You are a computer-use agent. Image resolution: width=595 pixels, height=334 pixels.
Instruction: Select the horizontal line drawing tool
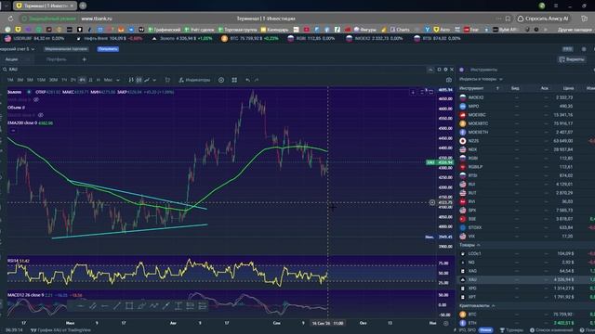[x=80, y=305]
